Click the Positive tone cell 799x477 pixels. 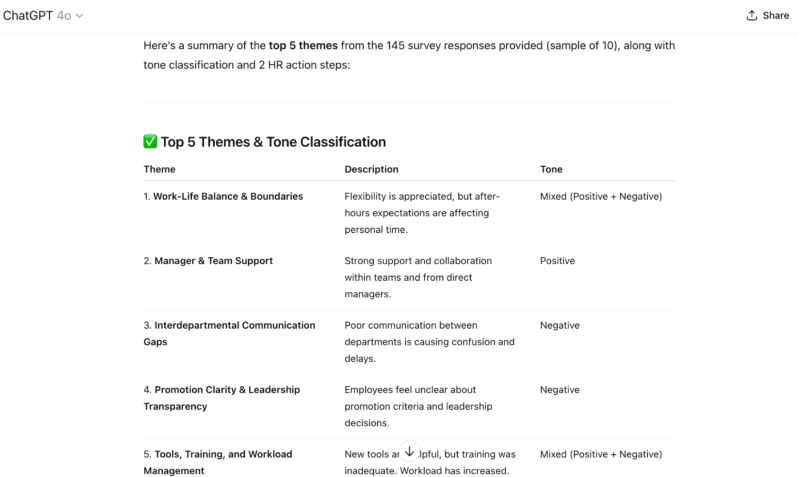558,261
